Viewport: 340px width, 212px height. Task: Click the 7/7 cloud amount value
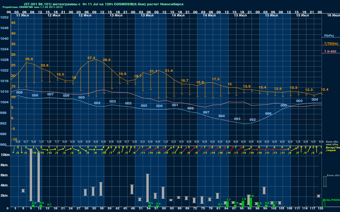tap(57, 142)
